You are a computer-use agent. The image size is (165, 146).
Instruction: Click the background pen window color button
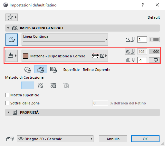tap(154, 60)
